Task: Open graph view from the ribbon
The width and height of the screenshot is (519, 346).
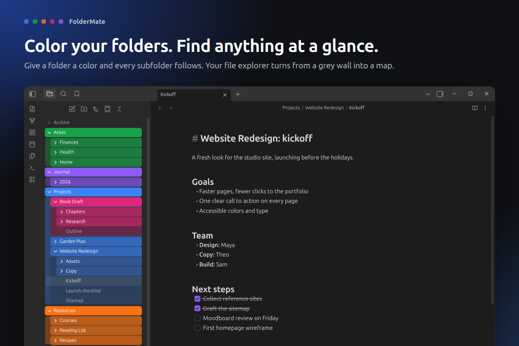Action: coord(32,121)
